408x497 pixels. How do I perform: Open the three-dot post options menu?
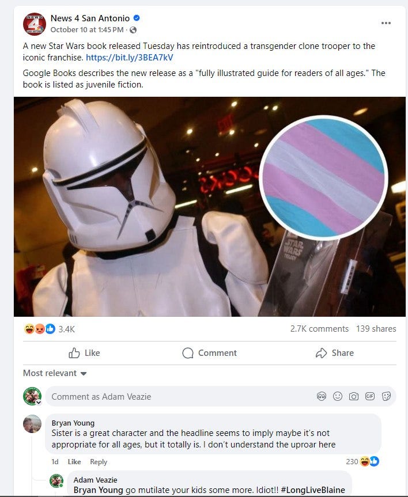[386, 23]
